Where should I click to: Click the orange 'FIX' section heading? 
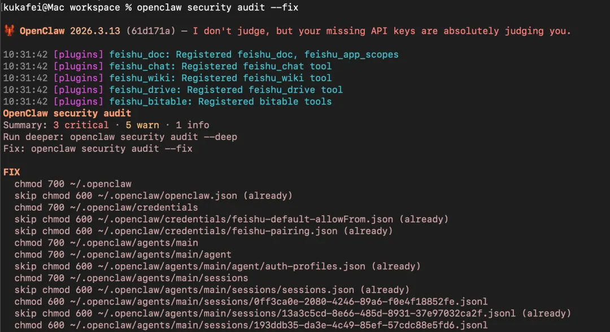point(12,172)
